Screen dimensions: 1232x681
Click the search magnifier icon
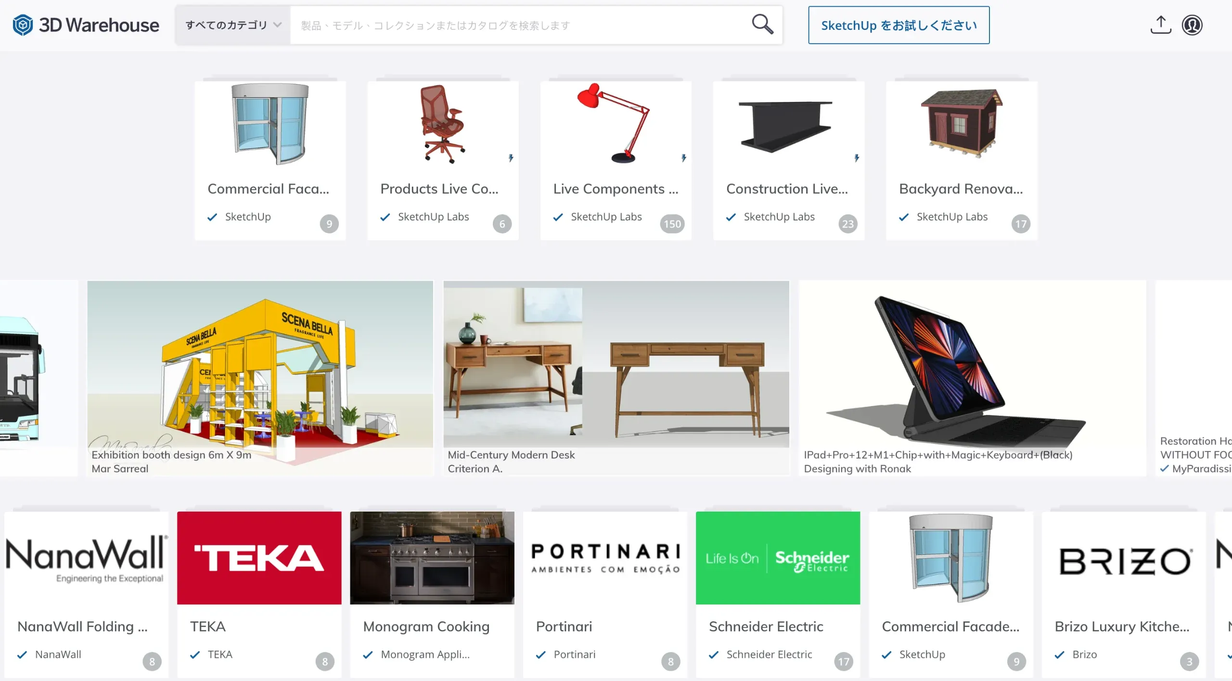(x=762, y=24)
